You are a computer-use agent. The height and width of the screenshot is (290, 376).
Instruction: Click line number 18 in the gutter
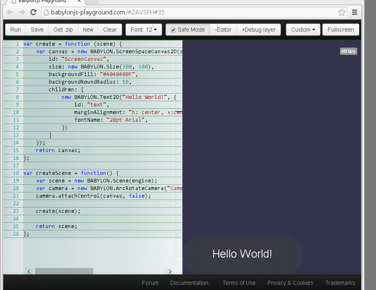point(16,173)
